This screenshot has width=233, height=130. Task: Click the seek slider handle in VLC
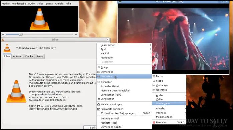point(21,34)
